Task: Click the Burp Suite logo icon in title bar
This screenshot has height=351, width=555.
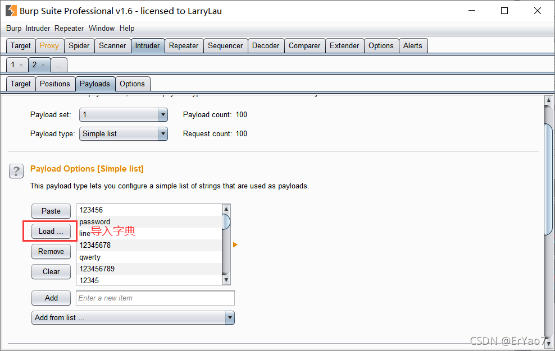Action: [11, 11]
